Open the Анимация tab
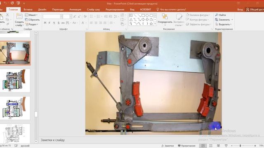 (75, 9)
